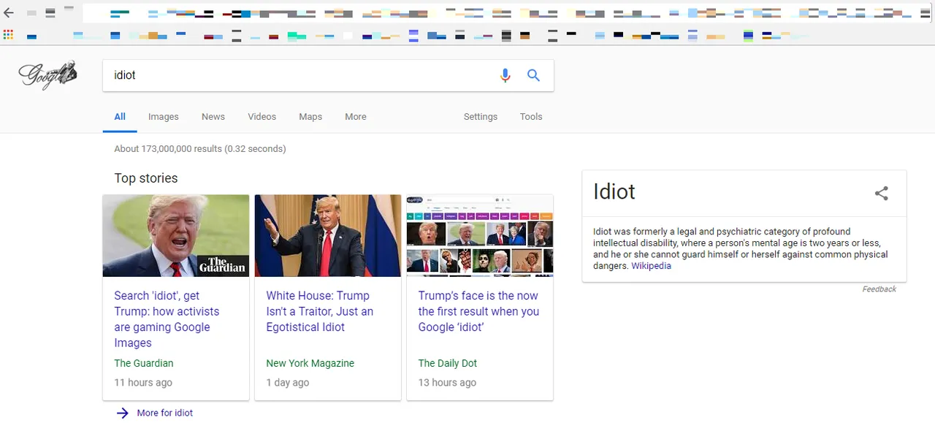
Task: Open search Tools options
Action: tap(531, 117)
